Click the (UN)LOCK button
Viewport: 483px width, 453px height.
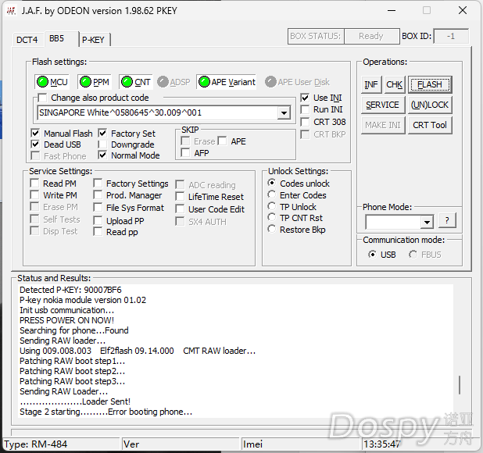tap(430, 105)
